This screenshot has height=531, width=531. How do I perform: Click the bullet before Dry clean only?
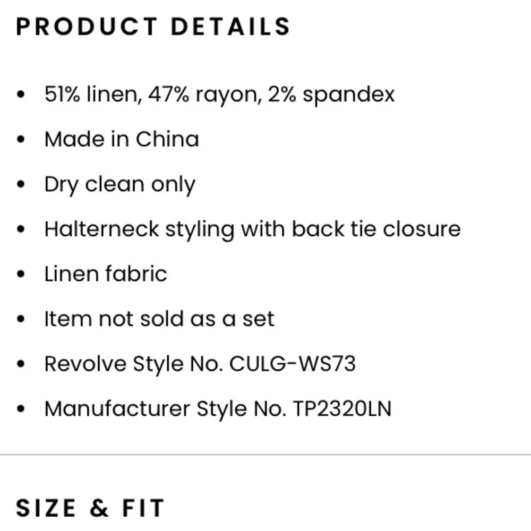pos(21,184)
